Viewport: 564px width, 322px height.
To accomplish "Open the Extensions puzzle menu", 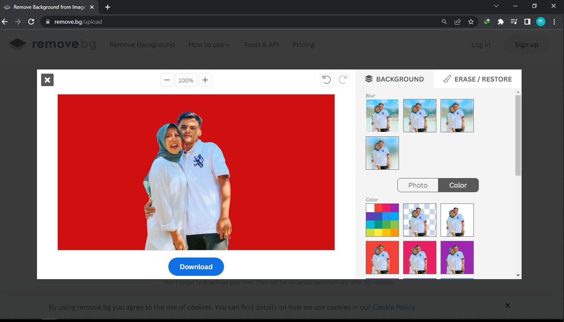I will click(501, 22).
